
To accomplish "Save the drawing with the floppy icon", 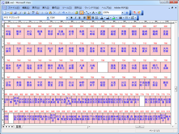I will click(x=15, y=13).
